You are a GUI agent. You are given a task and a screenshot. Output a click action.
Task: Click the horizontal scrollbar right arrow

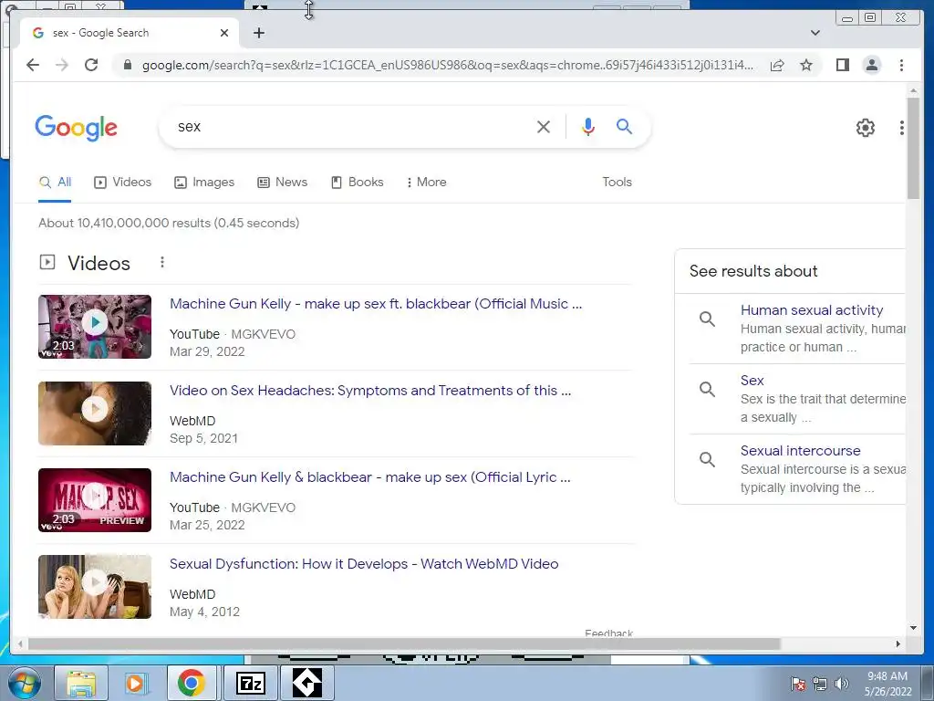click(x=898, y=643)
